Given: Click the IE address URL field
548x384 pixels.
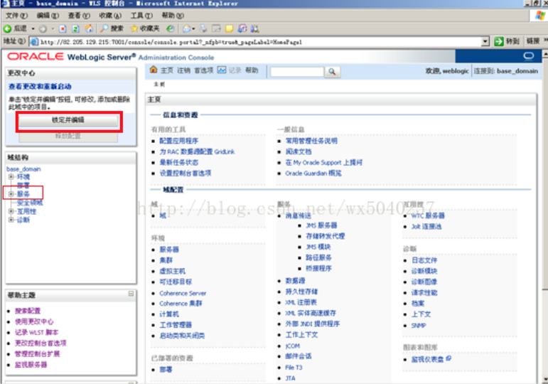Looking at the screenshot, I should pos(259,42).
